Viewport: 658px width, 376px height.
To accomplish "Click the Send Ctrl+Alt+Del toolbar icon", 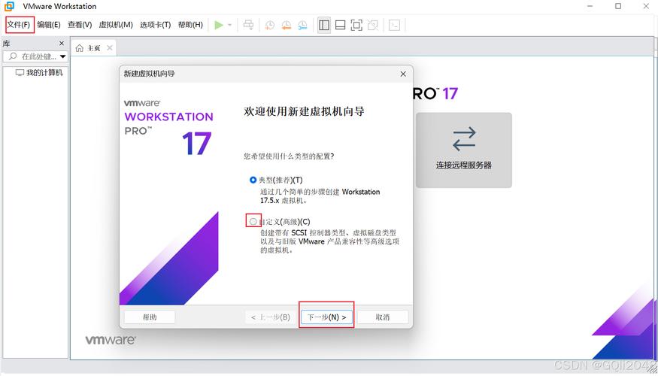I will click(248, 25).
